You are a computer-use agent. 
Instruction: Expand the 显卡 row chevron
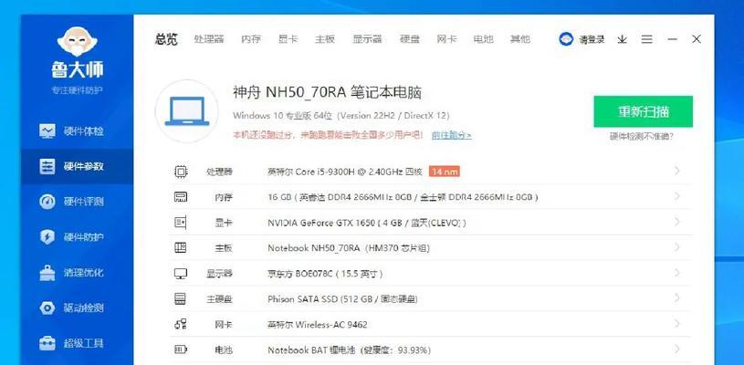coord(677,222)
